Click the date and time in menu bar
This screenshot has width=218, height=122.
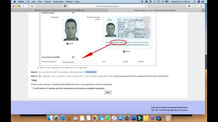pos(181,2)
